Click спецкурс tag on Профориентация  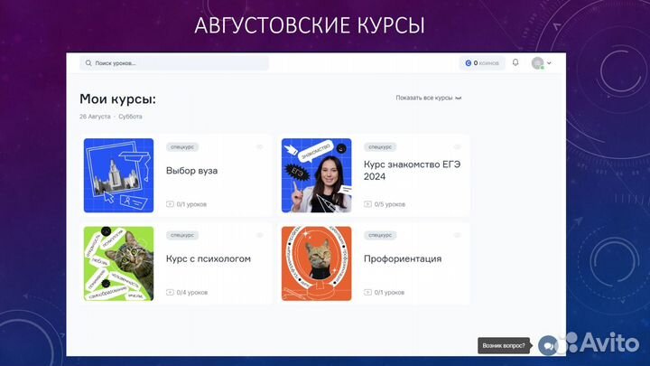click(380, 235)
